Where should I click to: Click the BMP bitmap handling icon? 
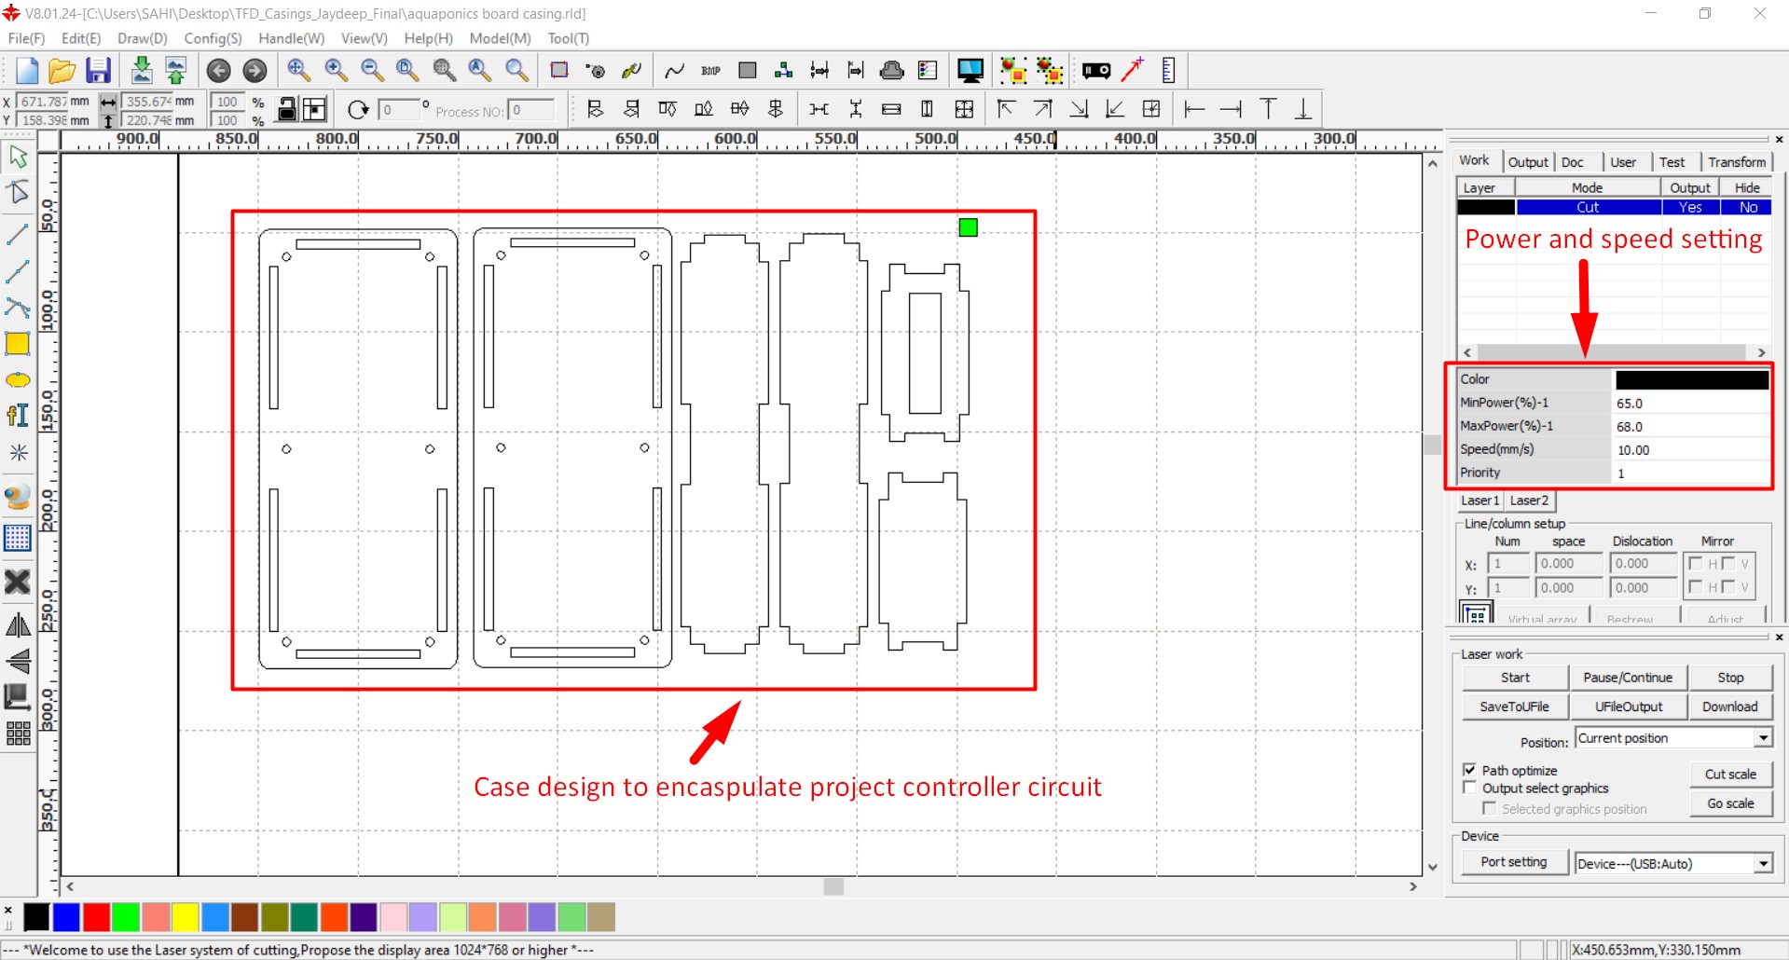710,71
